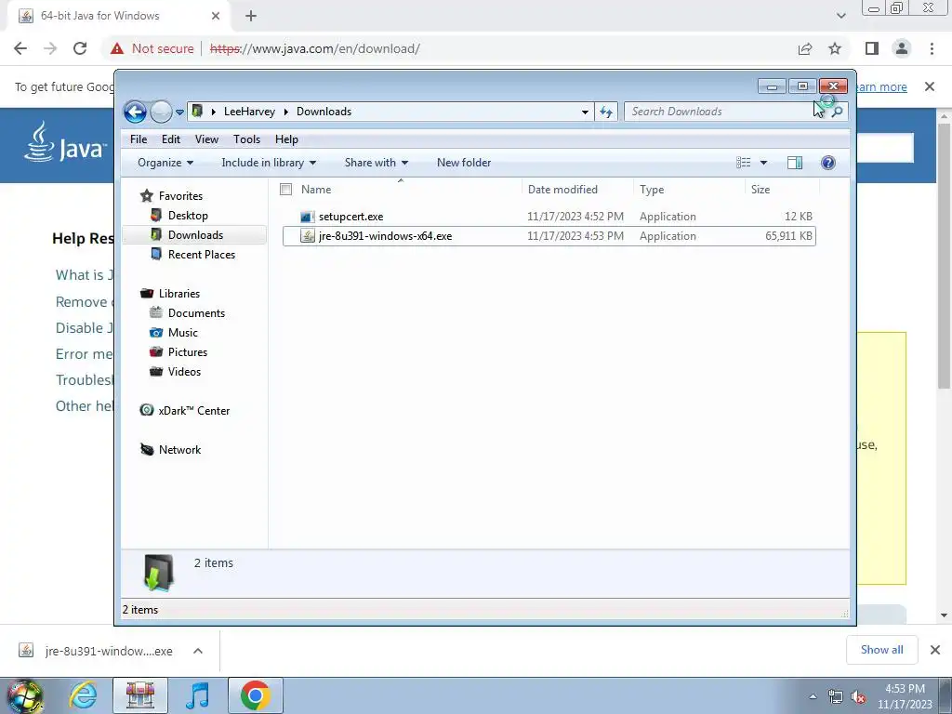Select xDark Center in navigation pane

pyautogui.click(x=194, y=410)
